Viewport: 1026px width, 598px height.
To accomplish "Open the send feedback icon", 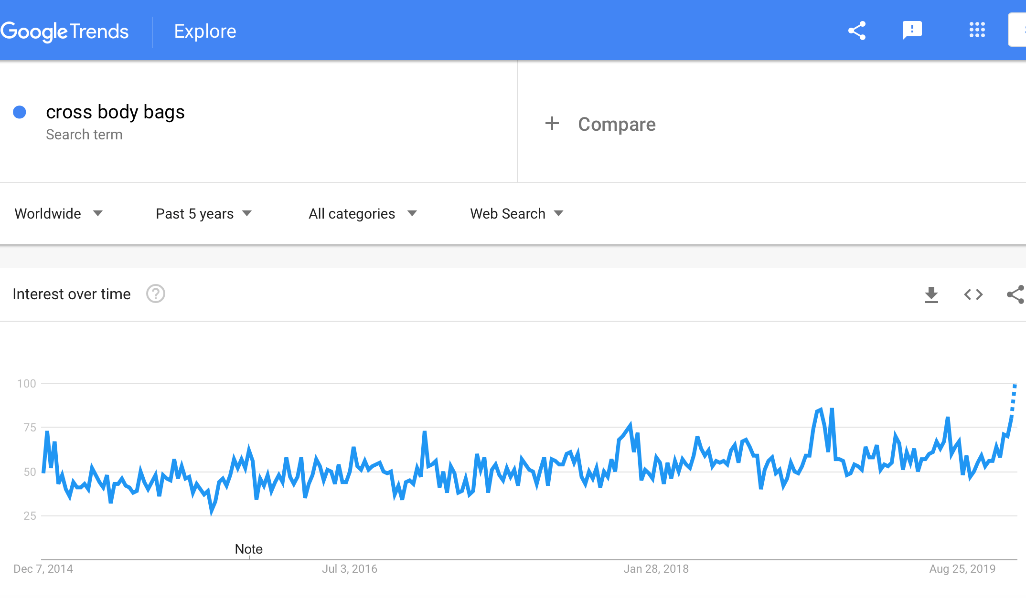I will [x=912, y=31].
